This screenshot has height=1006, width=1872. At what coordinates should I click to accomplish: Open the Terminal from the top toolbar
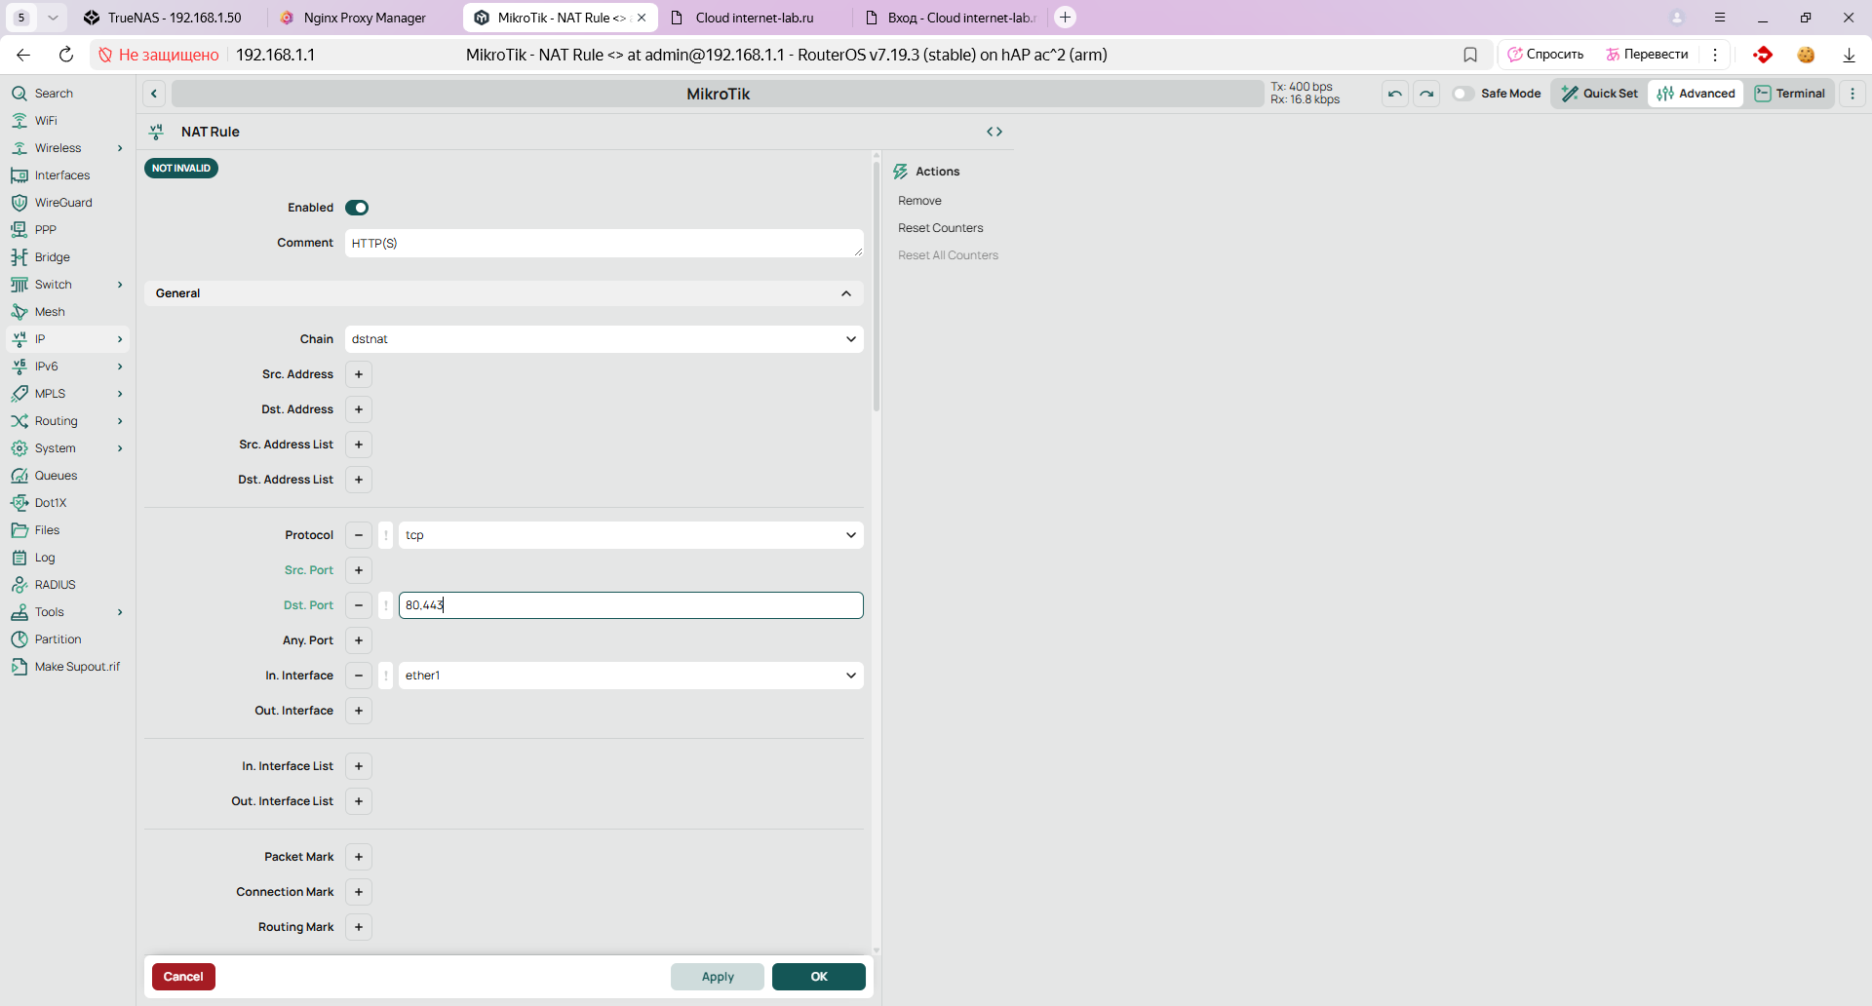pos(1790,94)
